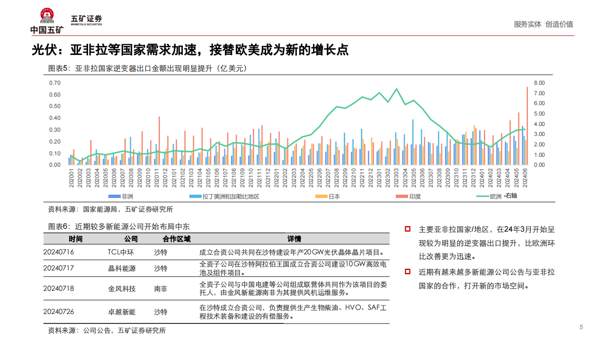606x341 pixels.
Task: Click the company cell 金风科技
Action: tap(122, 288)
